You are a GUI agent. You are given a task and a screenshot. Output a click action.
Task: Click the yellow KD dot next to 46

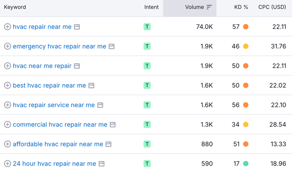[x=246, y=46]
